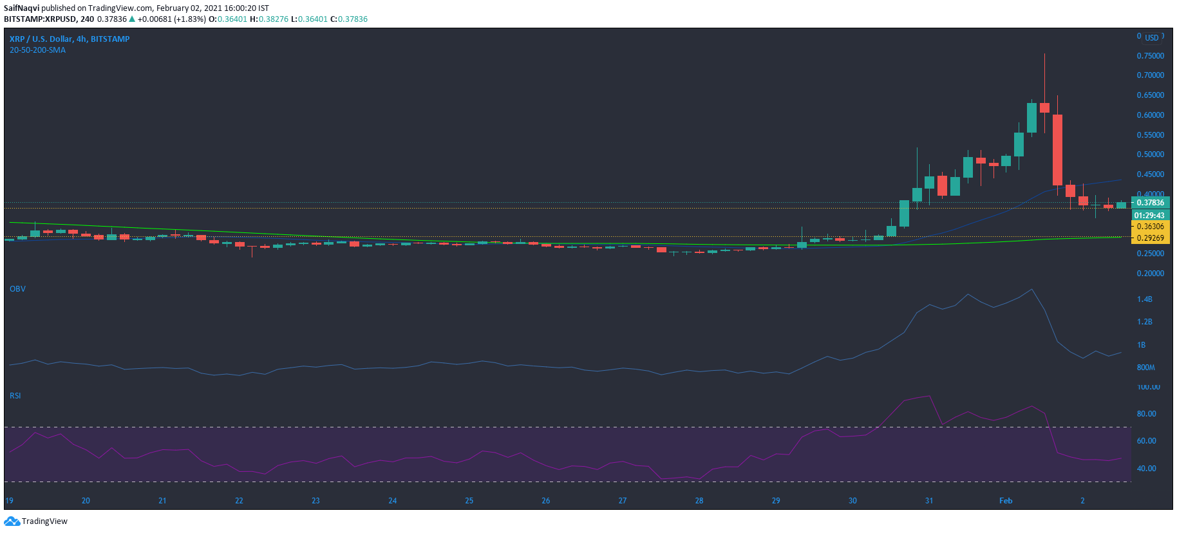
Task: Click date 20 on the time axis
Action: 86,501
